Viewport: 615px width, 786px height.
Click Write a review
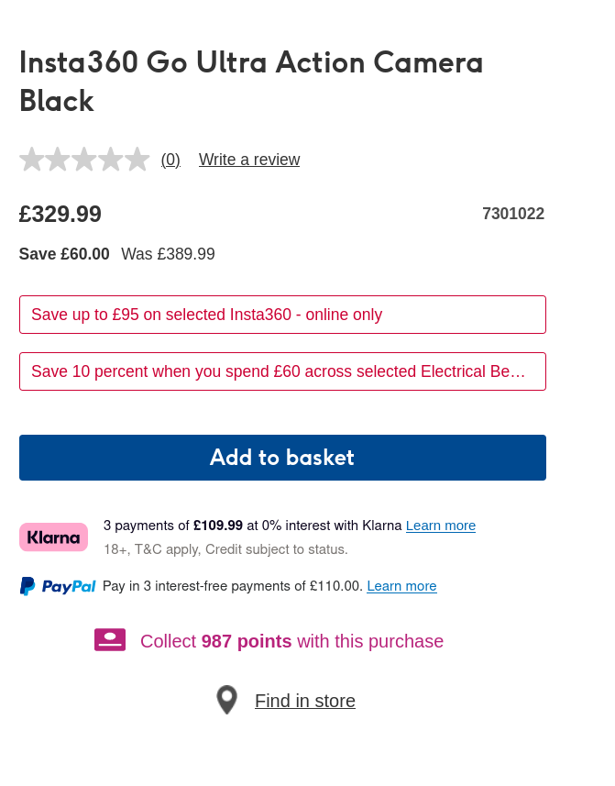pyautogui.click(x=248, y=159)
